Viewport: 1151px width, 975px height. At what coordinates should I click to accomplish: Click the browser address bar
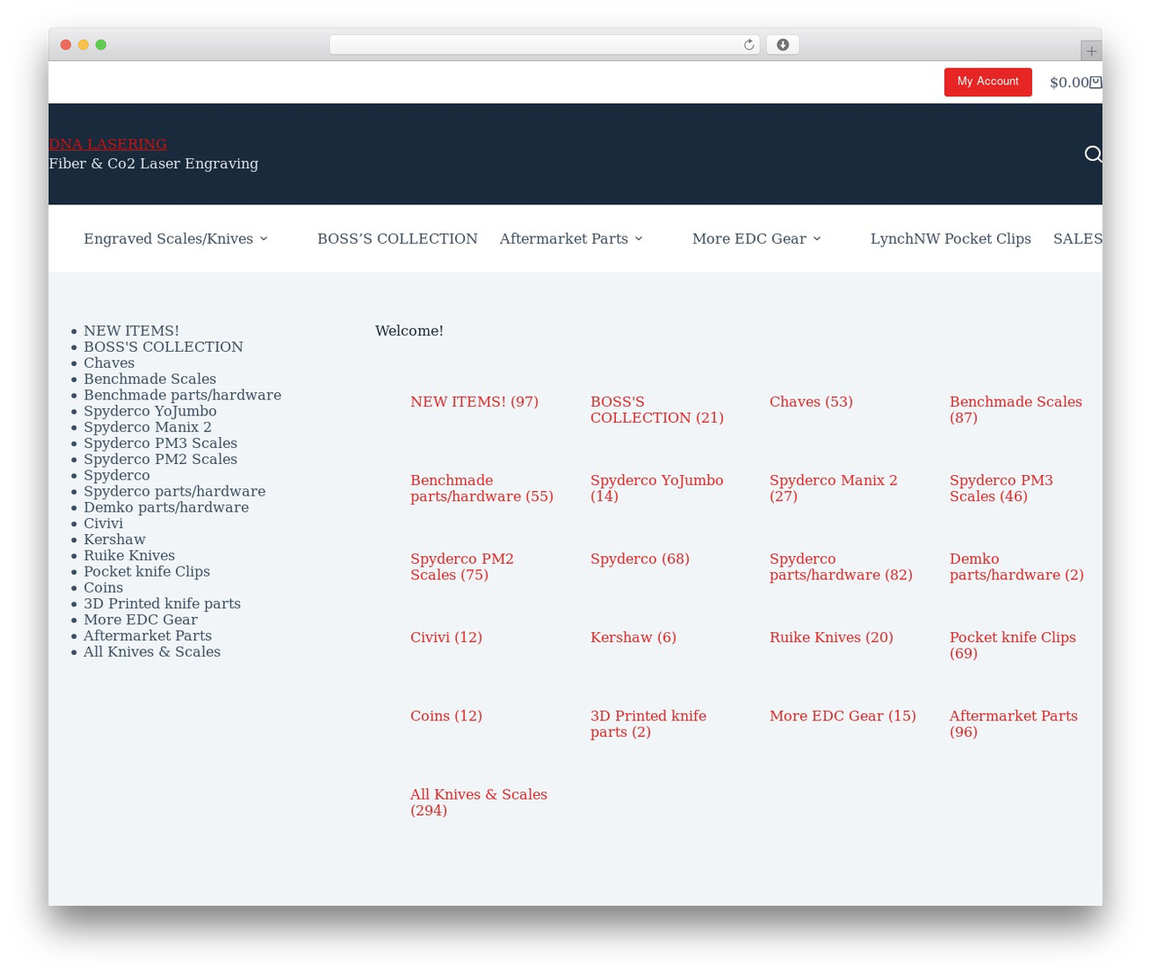[x=544, y=45]
